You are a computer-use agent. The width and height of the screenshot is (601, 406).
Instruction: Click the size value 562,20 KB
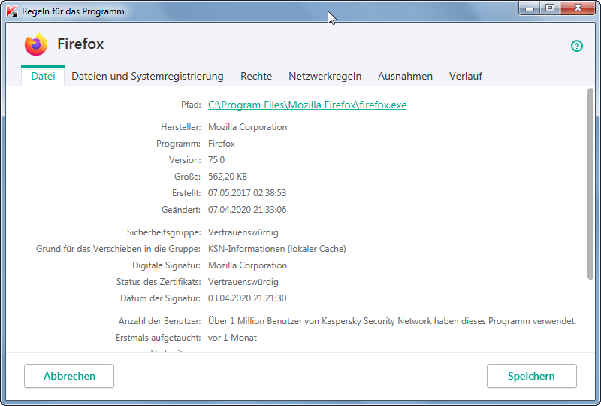(x=228, y=177)
